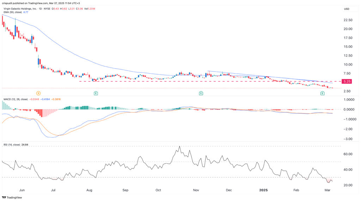Click the 1D interval label
The width and height of the screenshot is (361, 201).
pos(41,9)
